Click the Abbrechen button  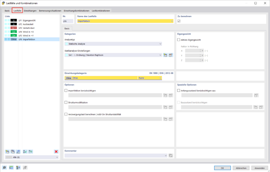click(x=241, y=168)
